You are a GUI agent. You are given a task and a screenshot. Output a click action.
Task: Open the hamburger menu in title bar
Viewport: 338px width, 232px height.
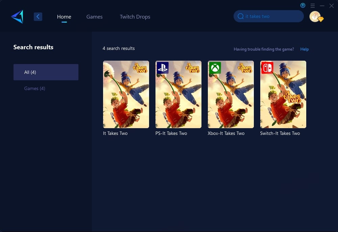[312, 6]
